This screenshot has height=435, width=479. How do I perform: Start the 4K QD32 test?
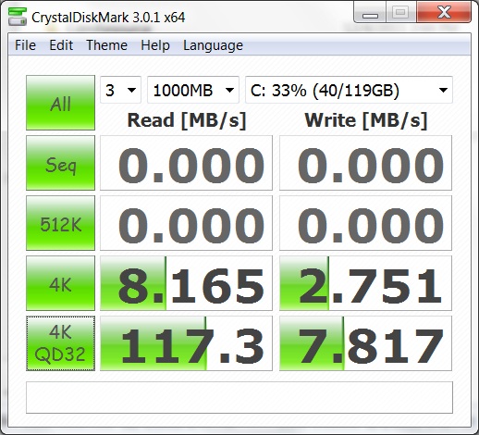[60, 343]
